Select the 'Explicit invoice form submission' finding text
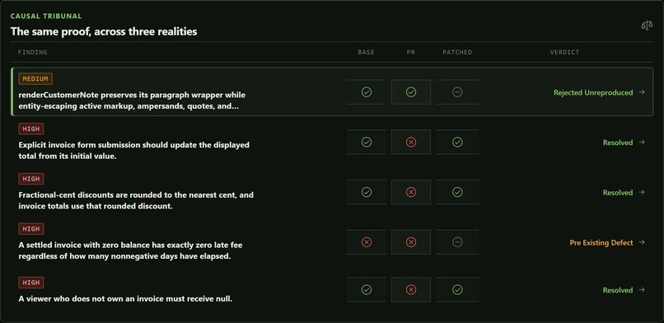 [x=133, y=150]
